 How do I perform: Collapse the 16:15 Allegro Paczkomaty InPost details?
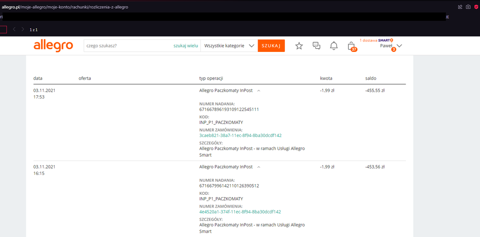click(x=259, y=167)
